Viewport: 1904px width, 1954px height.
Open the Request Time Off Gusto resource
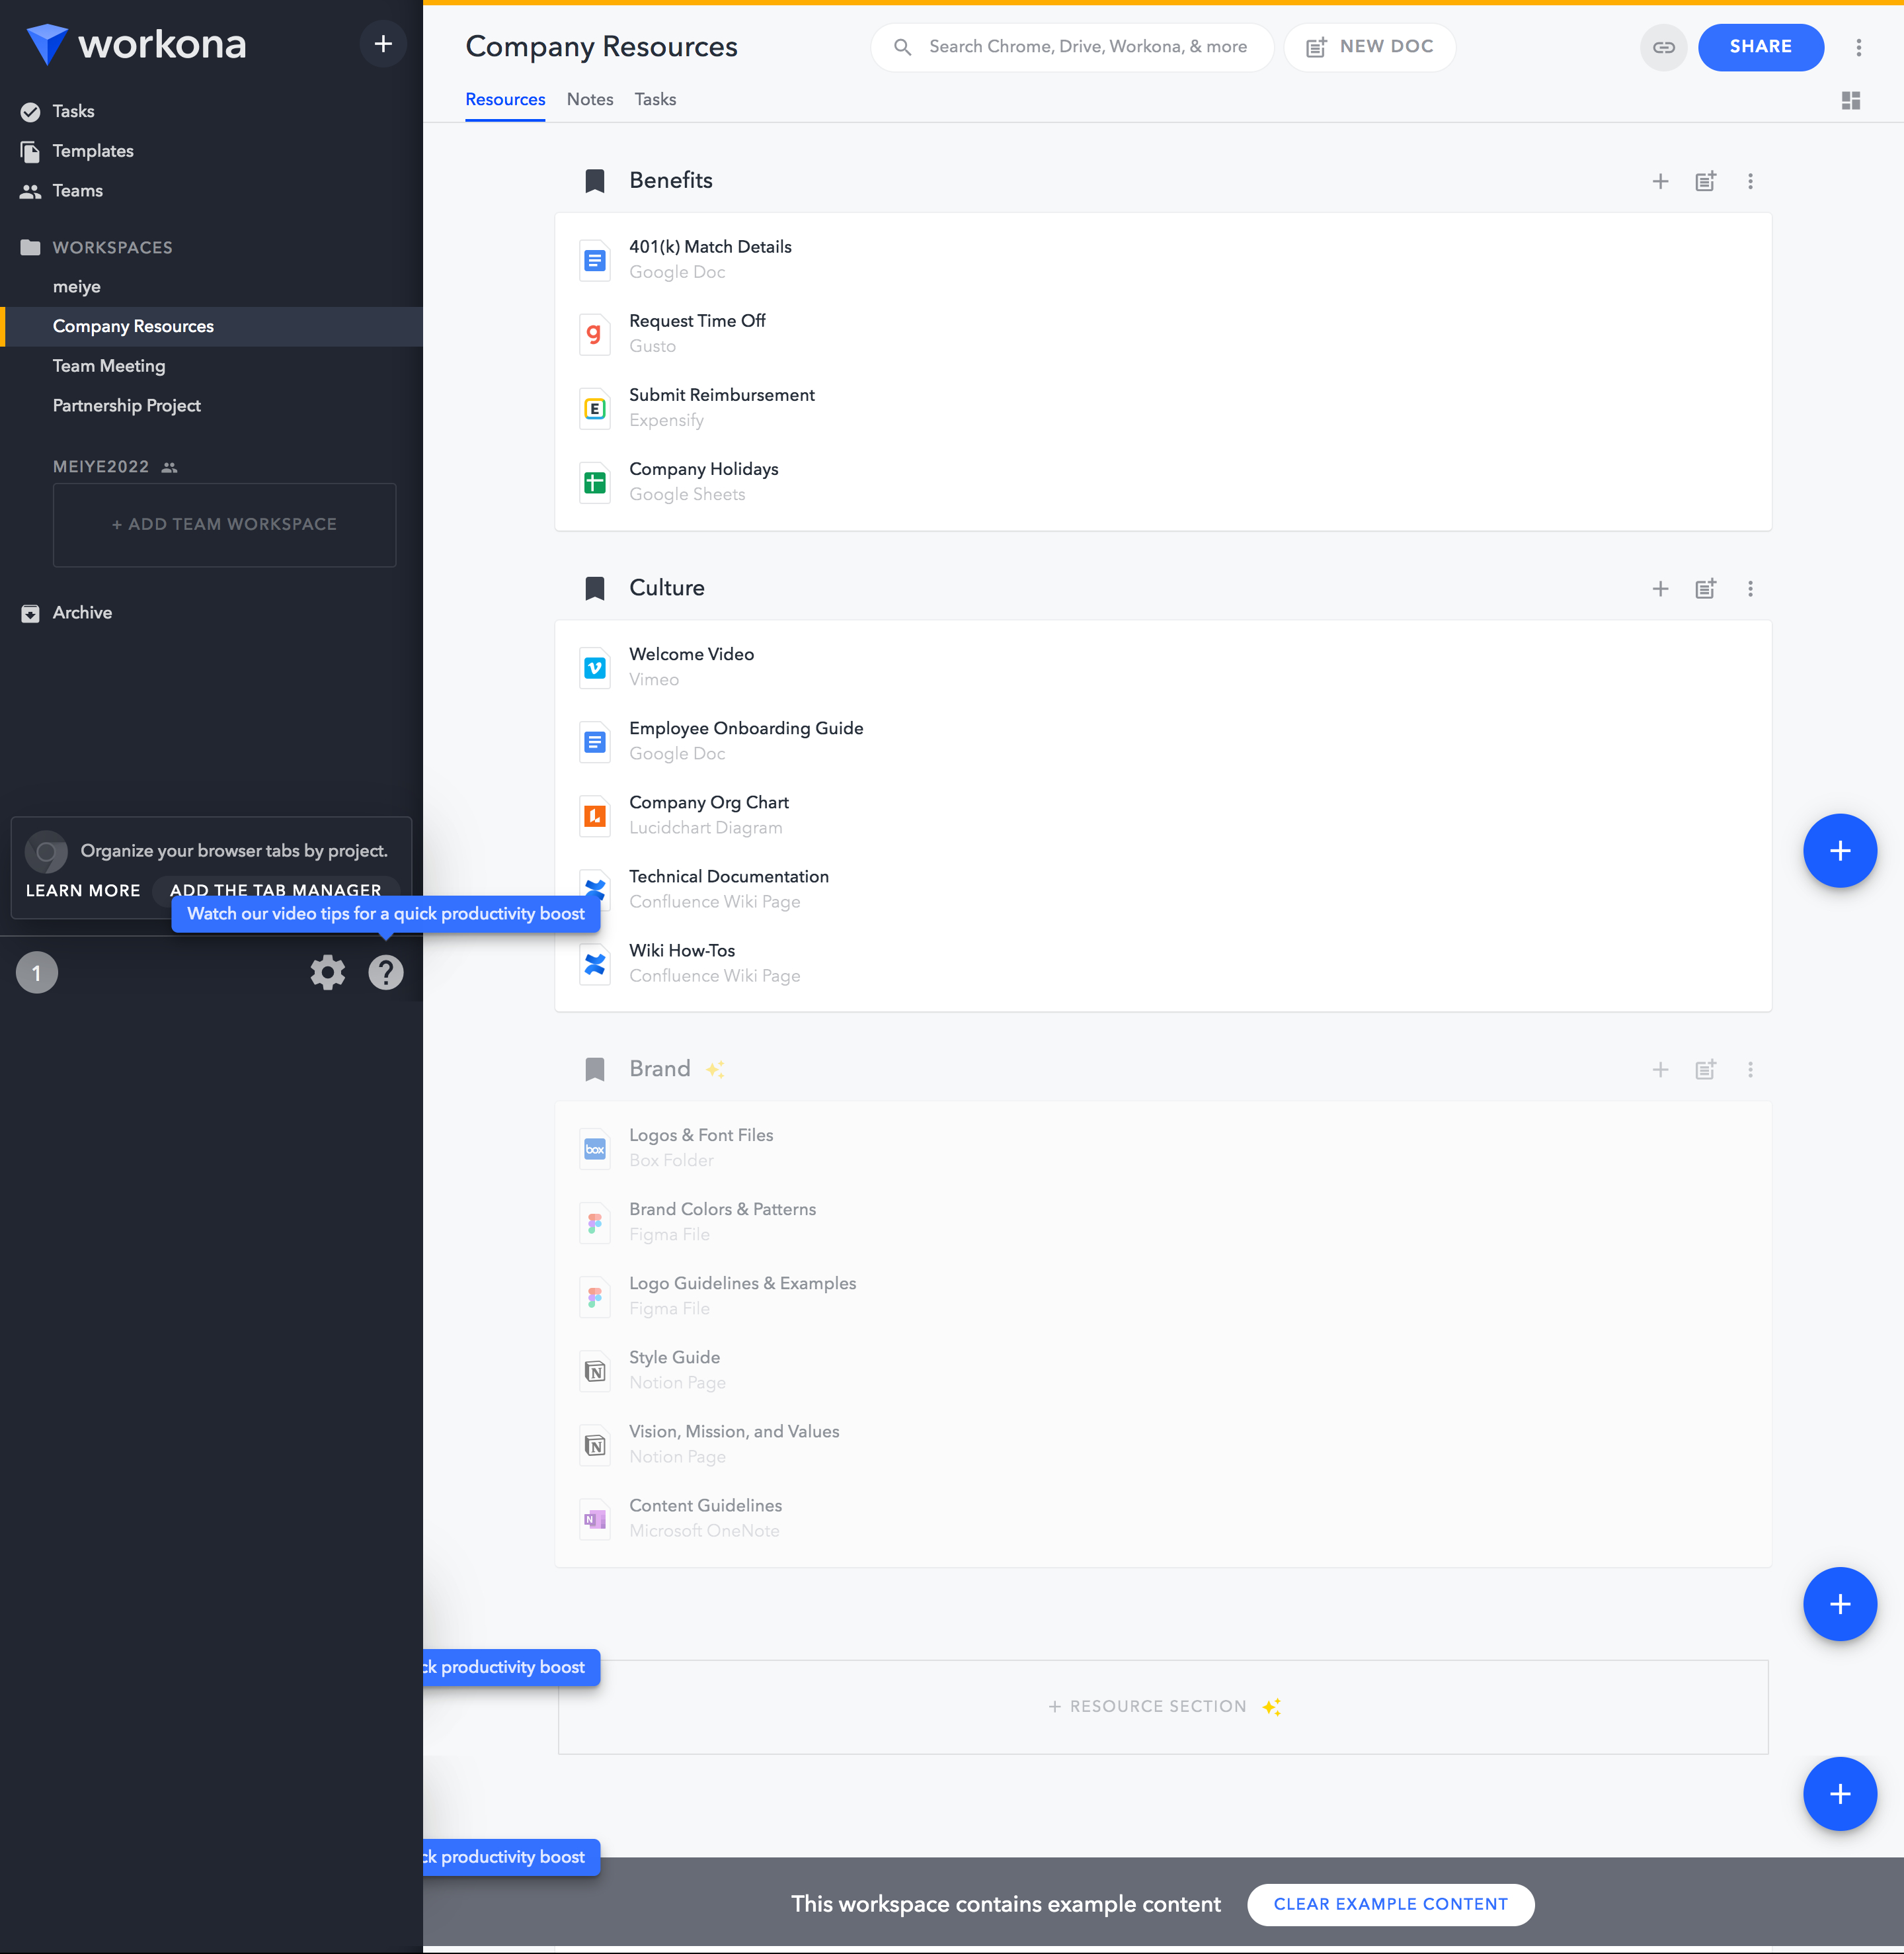[1163, 333]
